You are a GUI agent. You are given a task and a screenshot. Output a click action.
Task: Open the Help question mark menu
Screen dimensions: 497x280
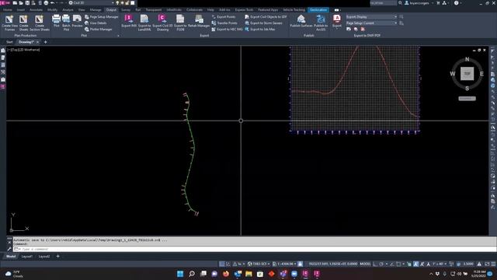pos(457,3)
